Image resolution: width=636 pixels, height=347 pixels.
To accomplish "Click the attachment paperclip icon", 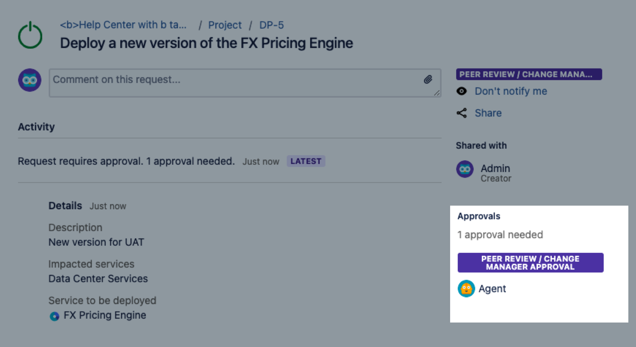I will click(428, 80).
